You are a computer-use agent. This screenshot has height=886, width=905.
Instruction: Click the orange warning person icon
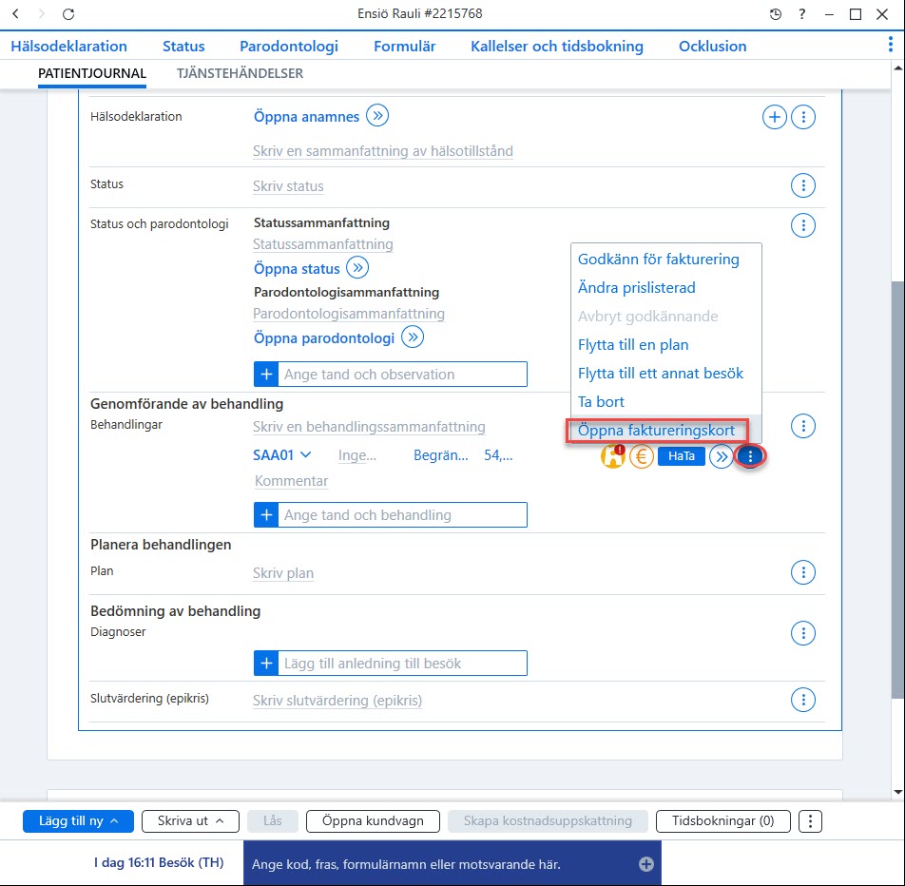click(x=612, y=456)
